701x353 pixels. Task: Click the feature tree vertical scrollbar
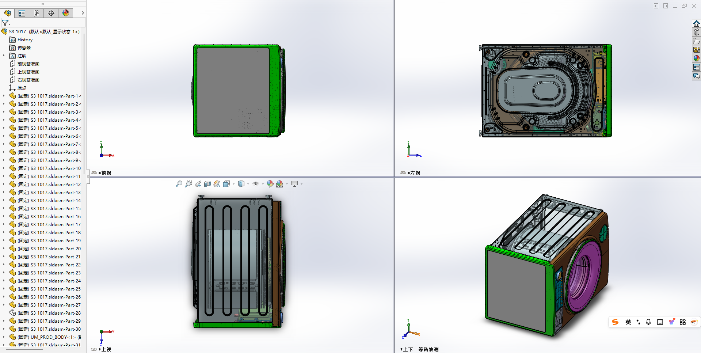click(84, 104)
